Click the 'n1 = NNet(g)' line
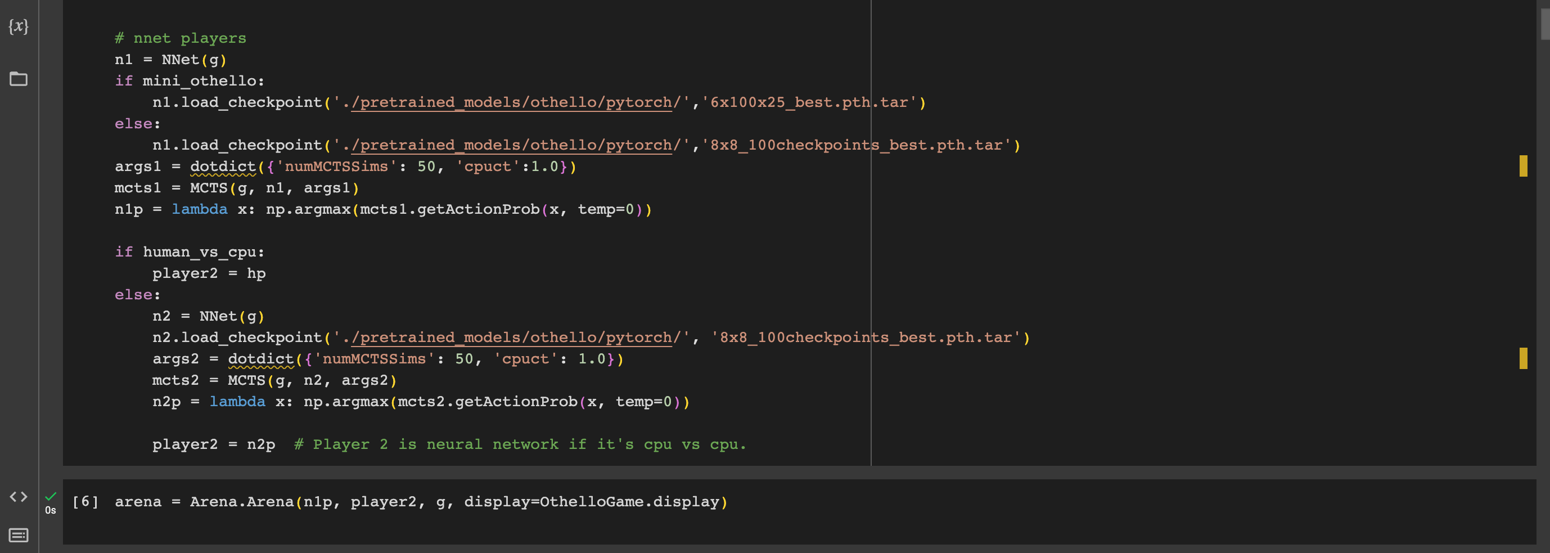This screenshot has width=1550, height=553. pyautogui.click(x=171, y=60)
